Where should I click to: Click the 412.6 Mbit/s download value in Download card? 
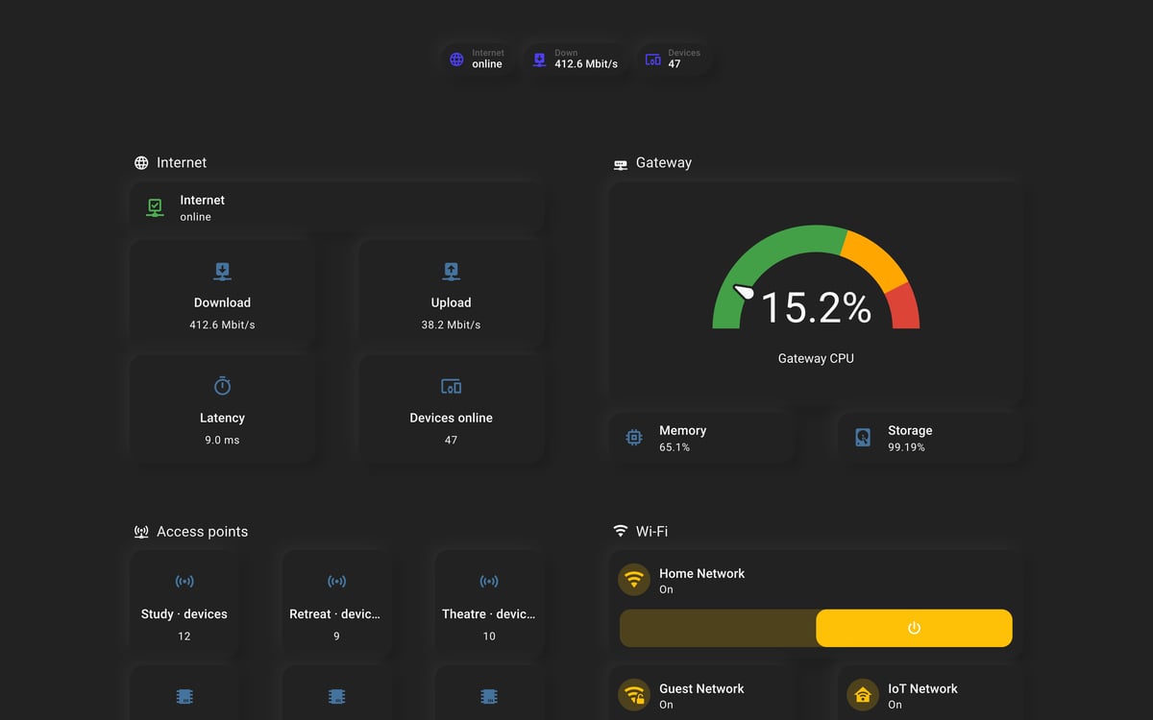click(222, 324)
